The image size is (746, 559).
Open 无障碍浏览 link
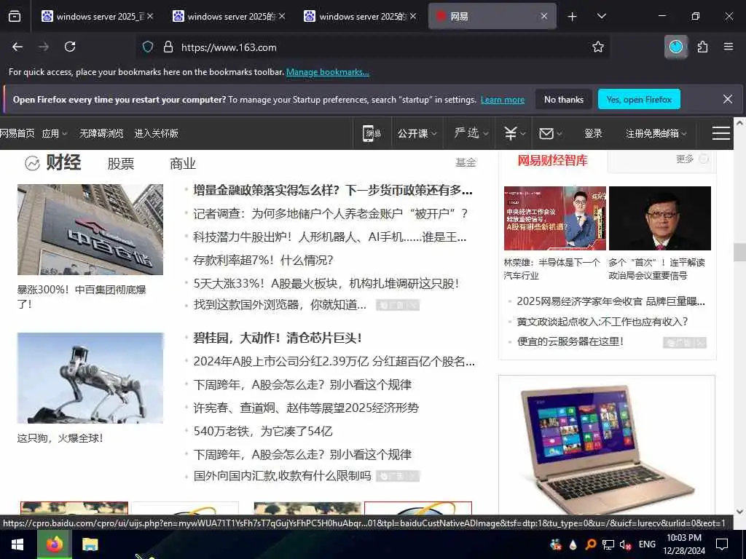101,134
